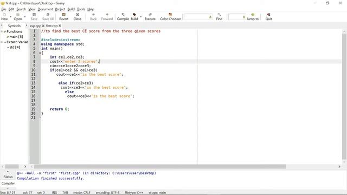Image resolution: width=347 pixels, height=195 pixels.
Task: Switch to the exp.cpp document tab
Action: pos(35,26)
